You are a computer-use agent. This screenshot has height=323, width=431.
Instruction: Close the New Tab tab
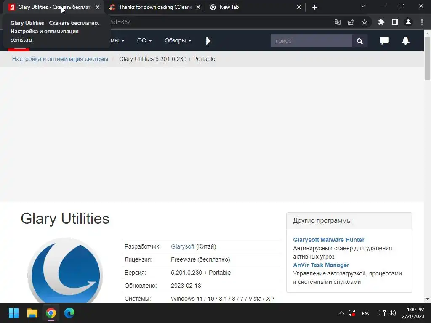(x=299, y=8)
